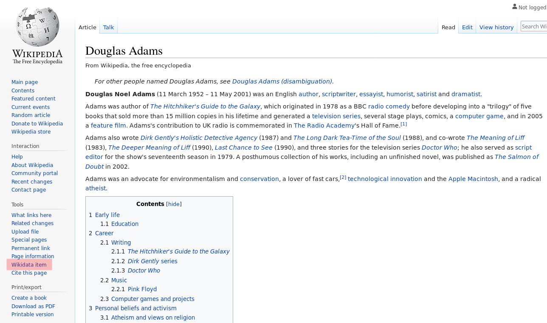Open the View history tab
The image size is (547, 323).
tap(496, 26)
